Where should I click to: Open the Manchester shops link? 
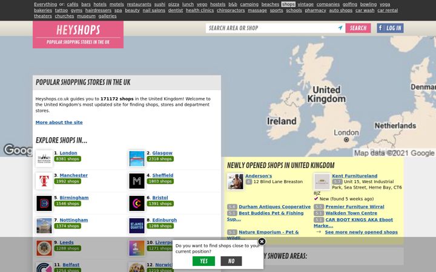[74, 175]
